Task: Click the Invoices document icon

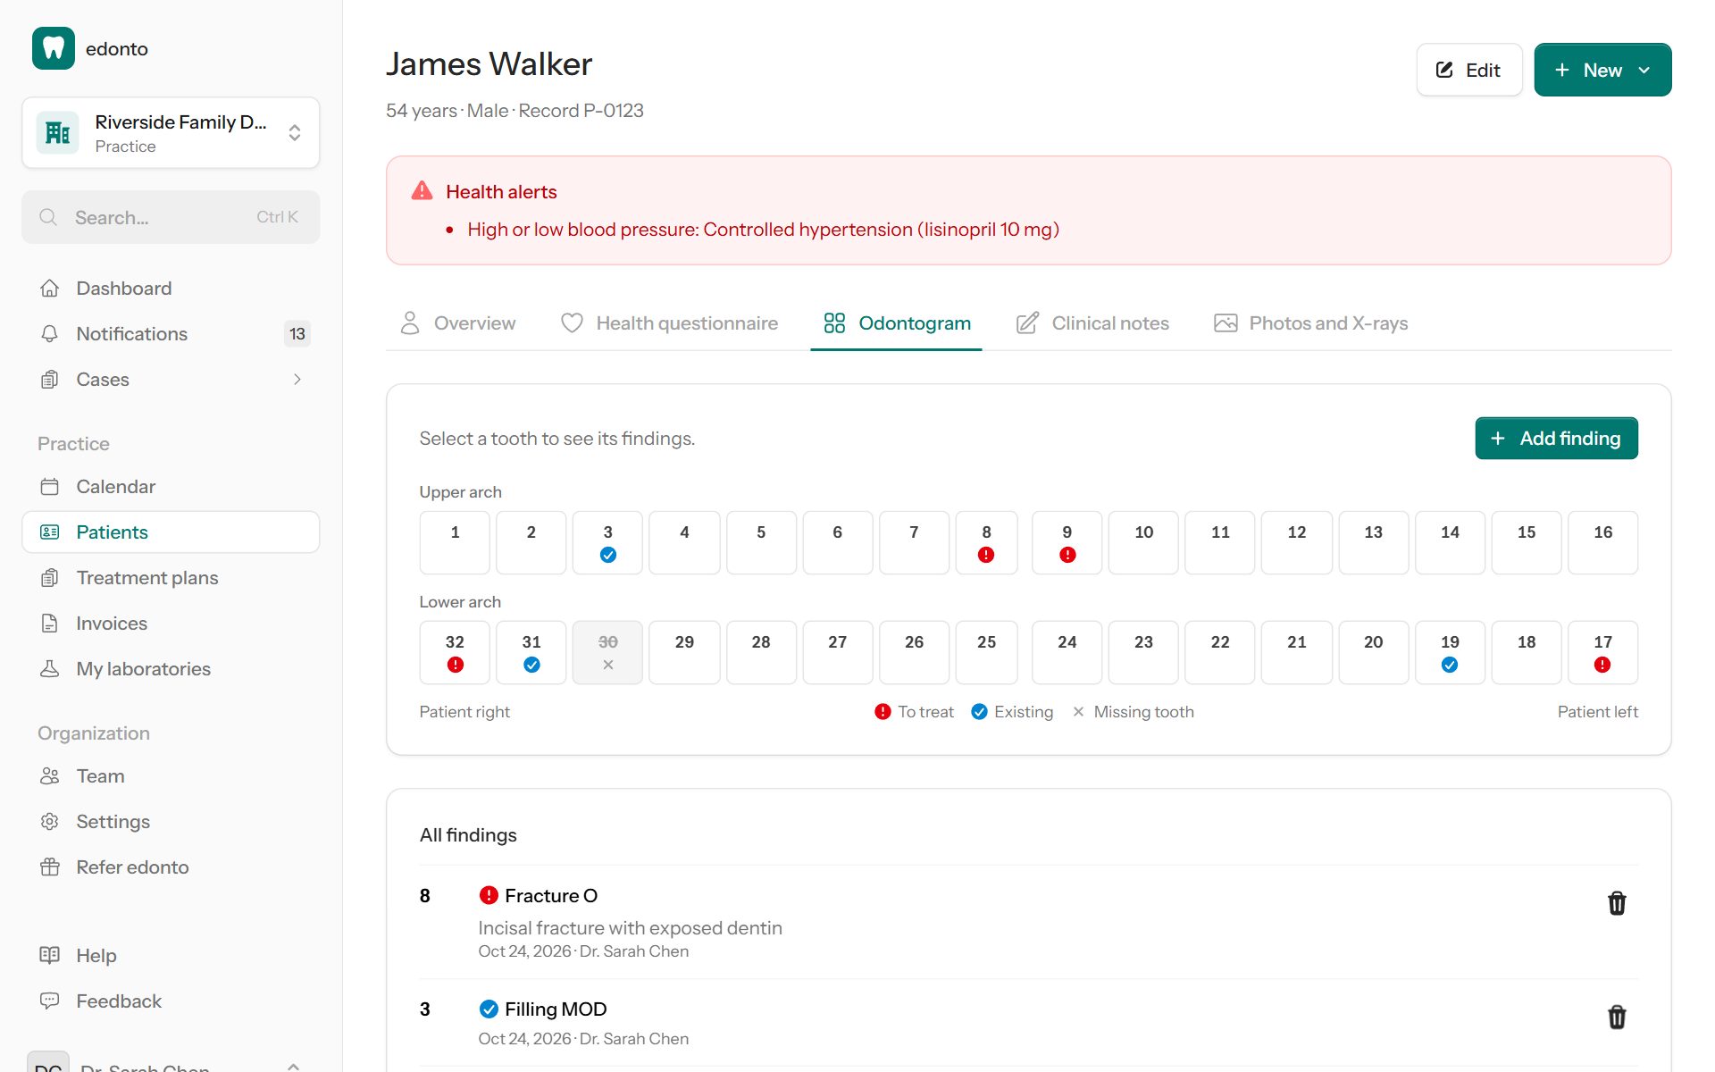Action: pos(50,624)
